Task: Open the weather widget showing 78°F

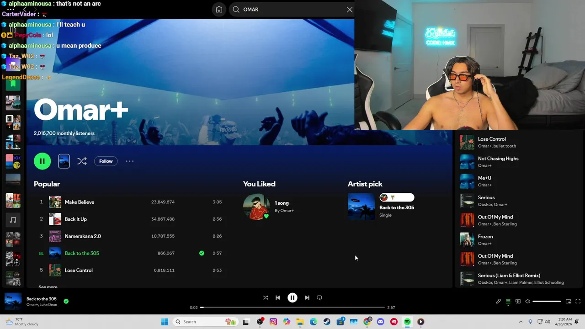Action: [22, 322]
